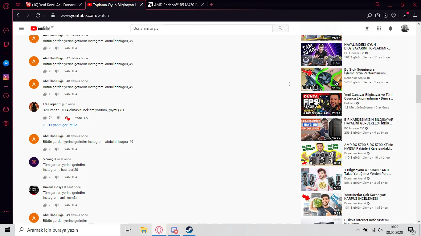The image size is (421, 236).
Task: Click YANITLA under the Ziong comment
Action: (x=71, y=177)
